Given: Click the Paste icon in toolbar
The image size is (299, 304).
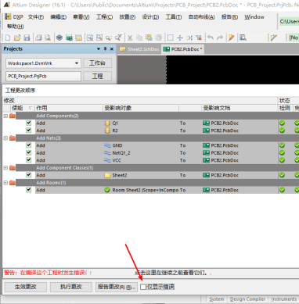Looking at the screenshot, I should 149,38.
